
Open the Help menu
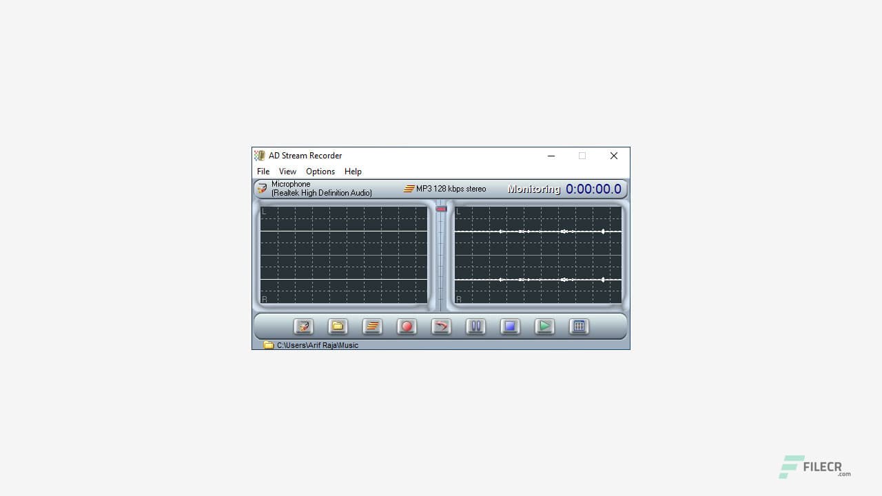[x=352, y=171]
